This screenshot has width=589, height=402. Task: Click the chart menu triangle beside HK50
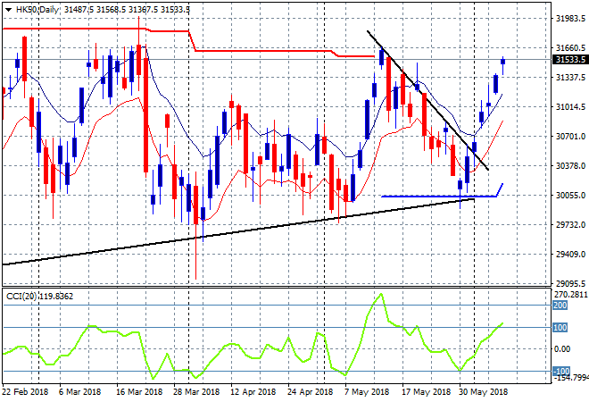pos(8,10)
